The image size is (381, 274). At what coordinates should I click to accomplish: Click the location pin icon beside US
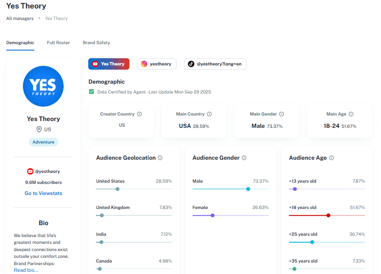[39, 129]
